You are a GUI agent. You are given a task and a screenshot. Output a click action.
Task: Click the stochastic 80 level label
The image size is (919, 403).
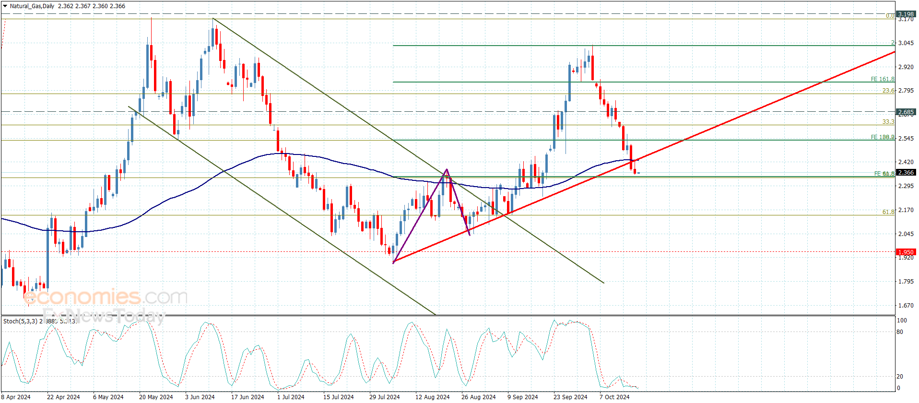tap(899, 332)
